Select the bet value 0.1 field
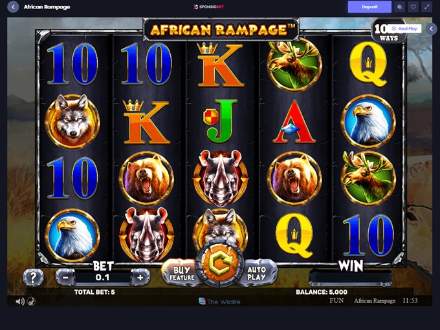440x330 pixels. coord(103,277)
